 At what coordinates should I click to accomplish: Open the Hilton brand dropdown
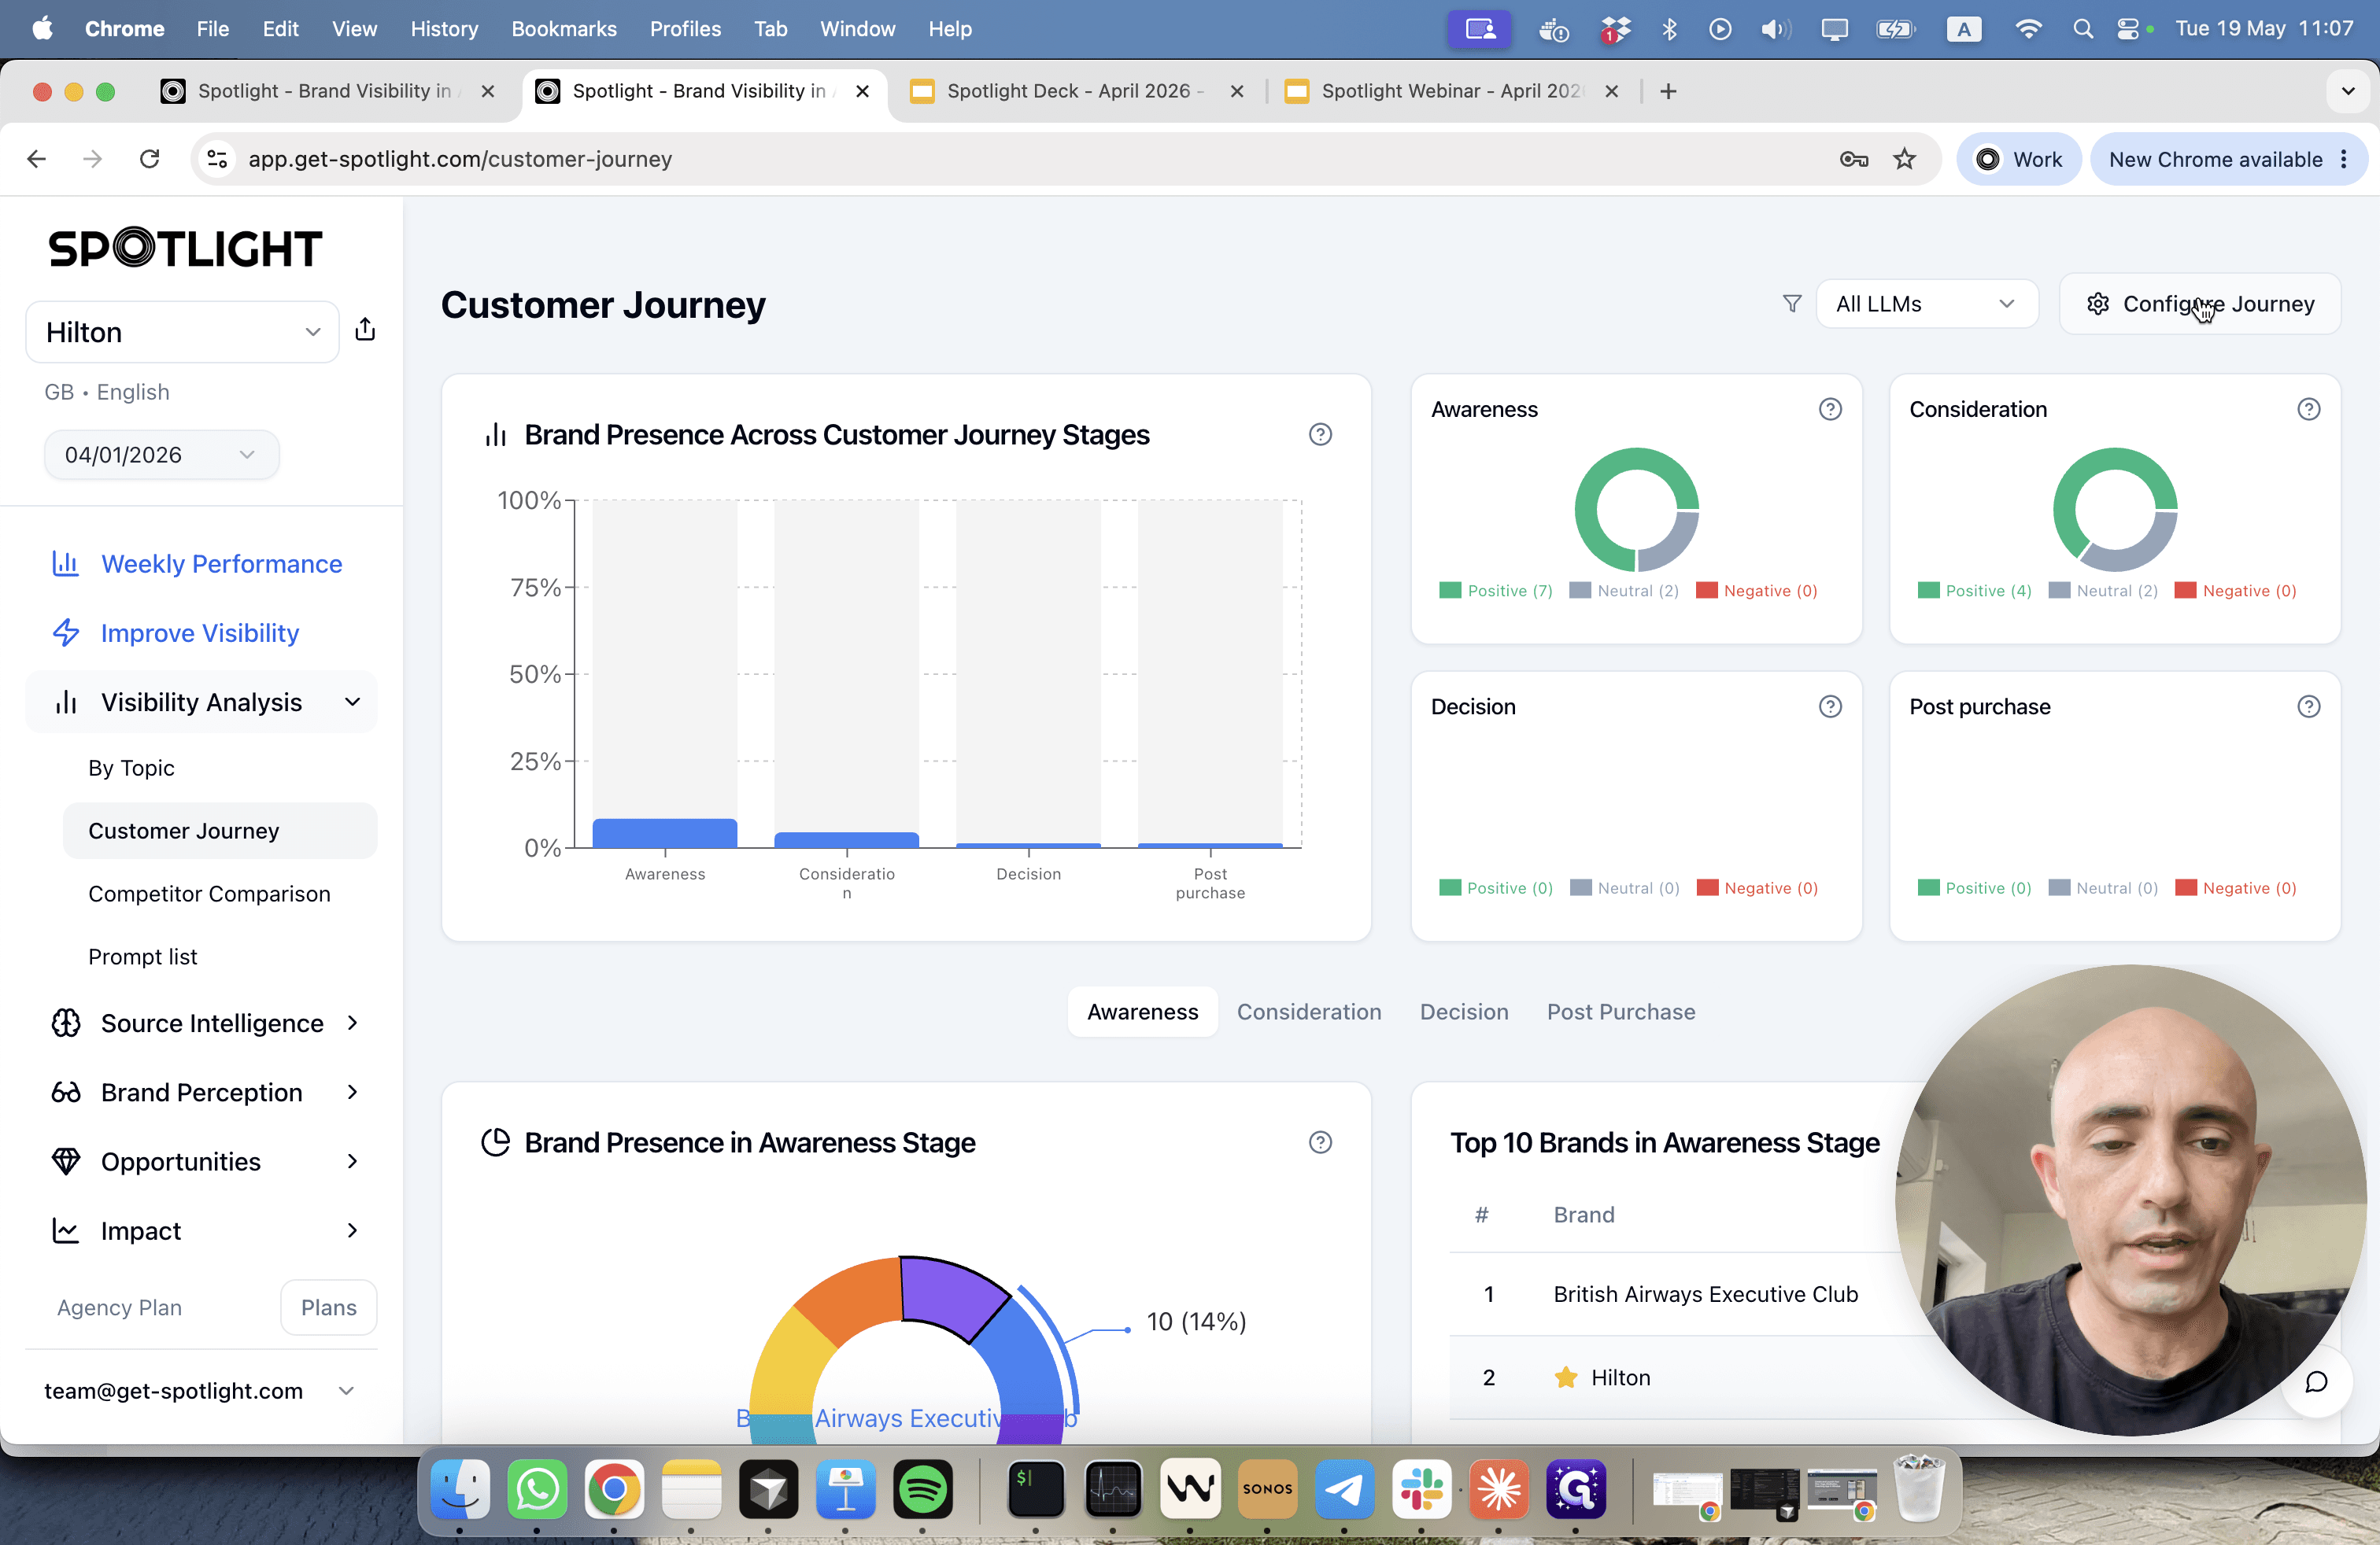point(182,332)
